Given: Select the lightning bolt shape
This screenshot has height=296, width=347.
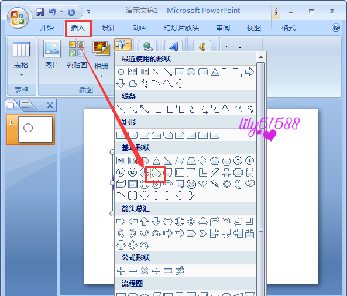Looking at the screenshot, I should [215, 184].
